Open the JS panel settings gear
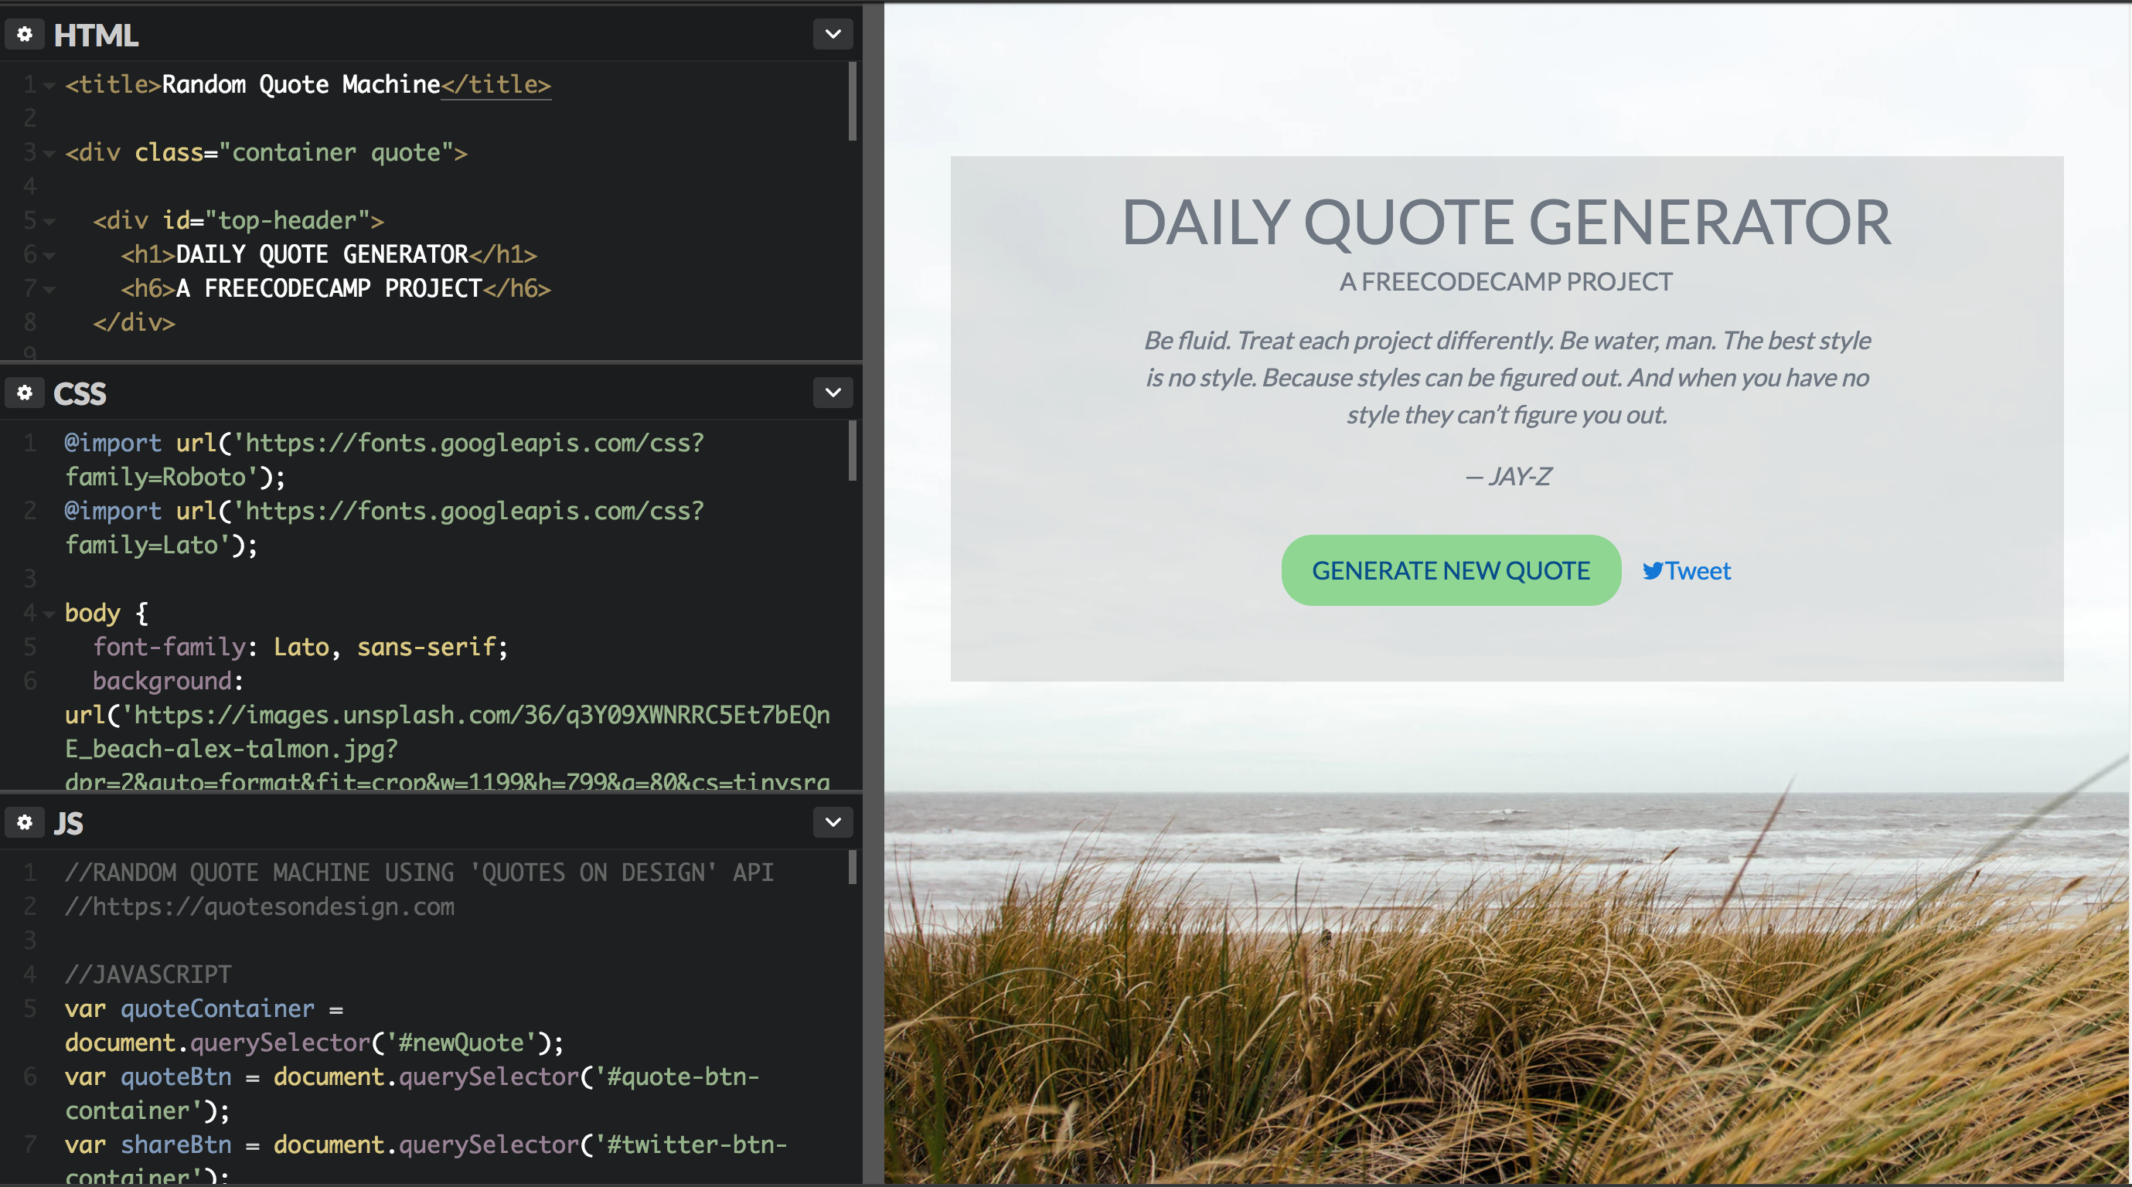 [24, 822]
